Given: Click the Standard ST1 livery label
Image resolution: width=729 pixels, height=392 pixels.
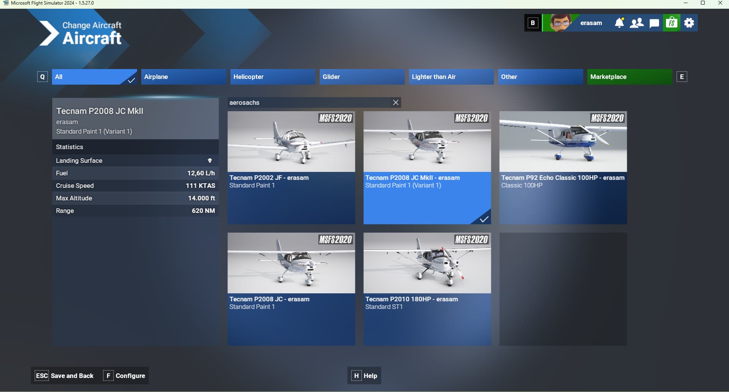Looking at the screenshot, I should pos(384,307).
